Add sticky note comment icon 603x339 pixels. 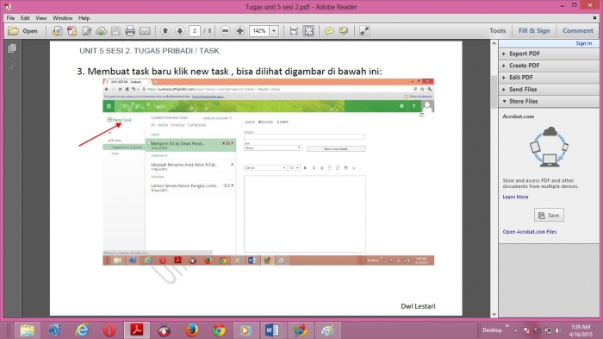click(x=329, y=31)
